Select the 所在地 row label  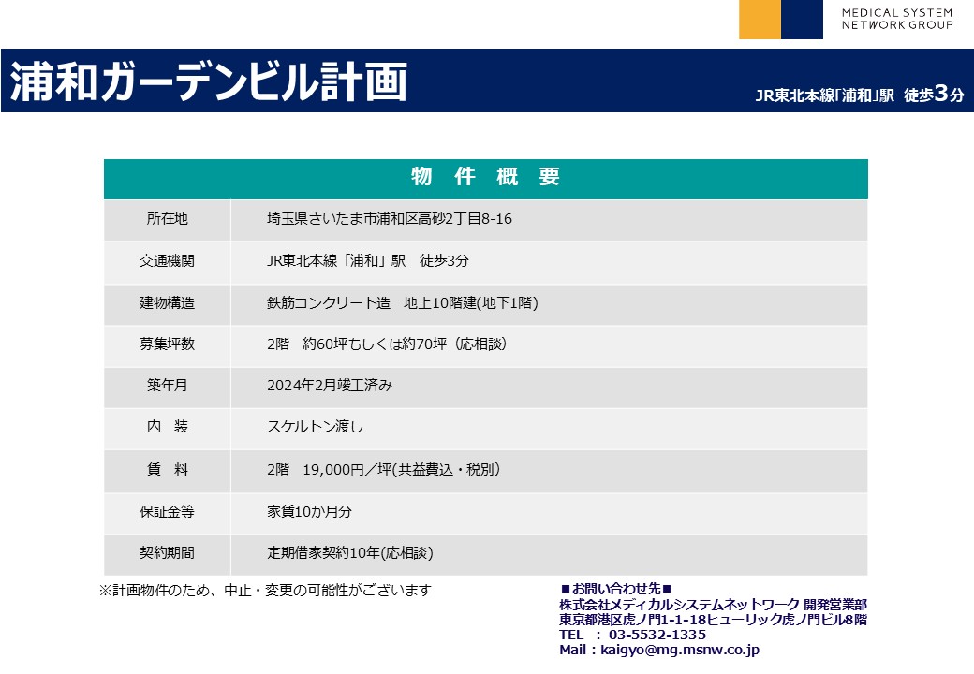pos(167,219)
